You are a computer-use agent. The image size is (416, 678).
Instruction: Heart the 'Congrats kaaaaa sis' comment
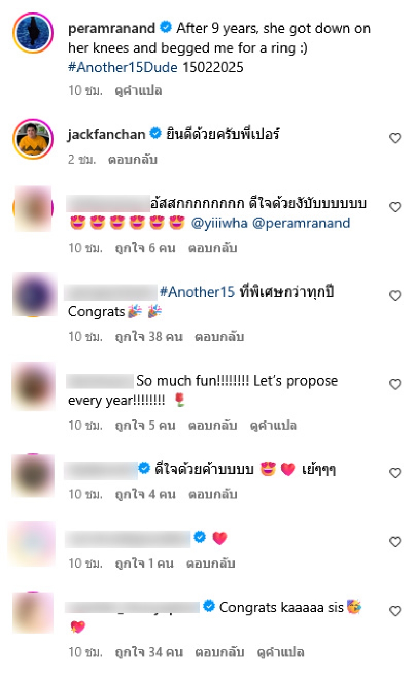point(396,610)
